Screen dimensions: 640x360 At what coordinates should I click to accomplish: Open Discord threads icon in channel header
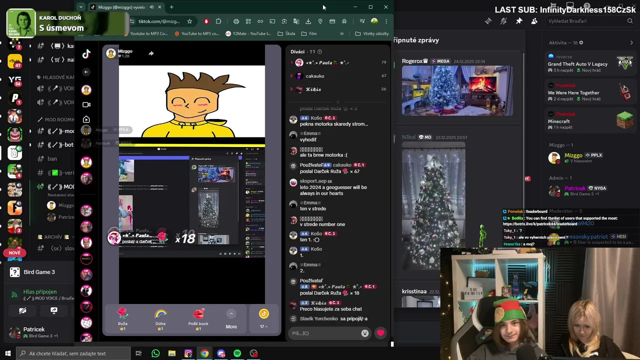point(488,21)
